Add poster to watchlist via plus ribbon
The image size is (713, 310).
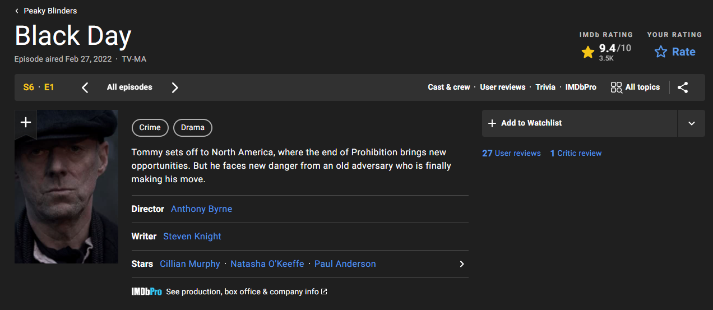[x=26, y=123]
